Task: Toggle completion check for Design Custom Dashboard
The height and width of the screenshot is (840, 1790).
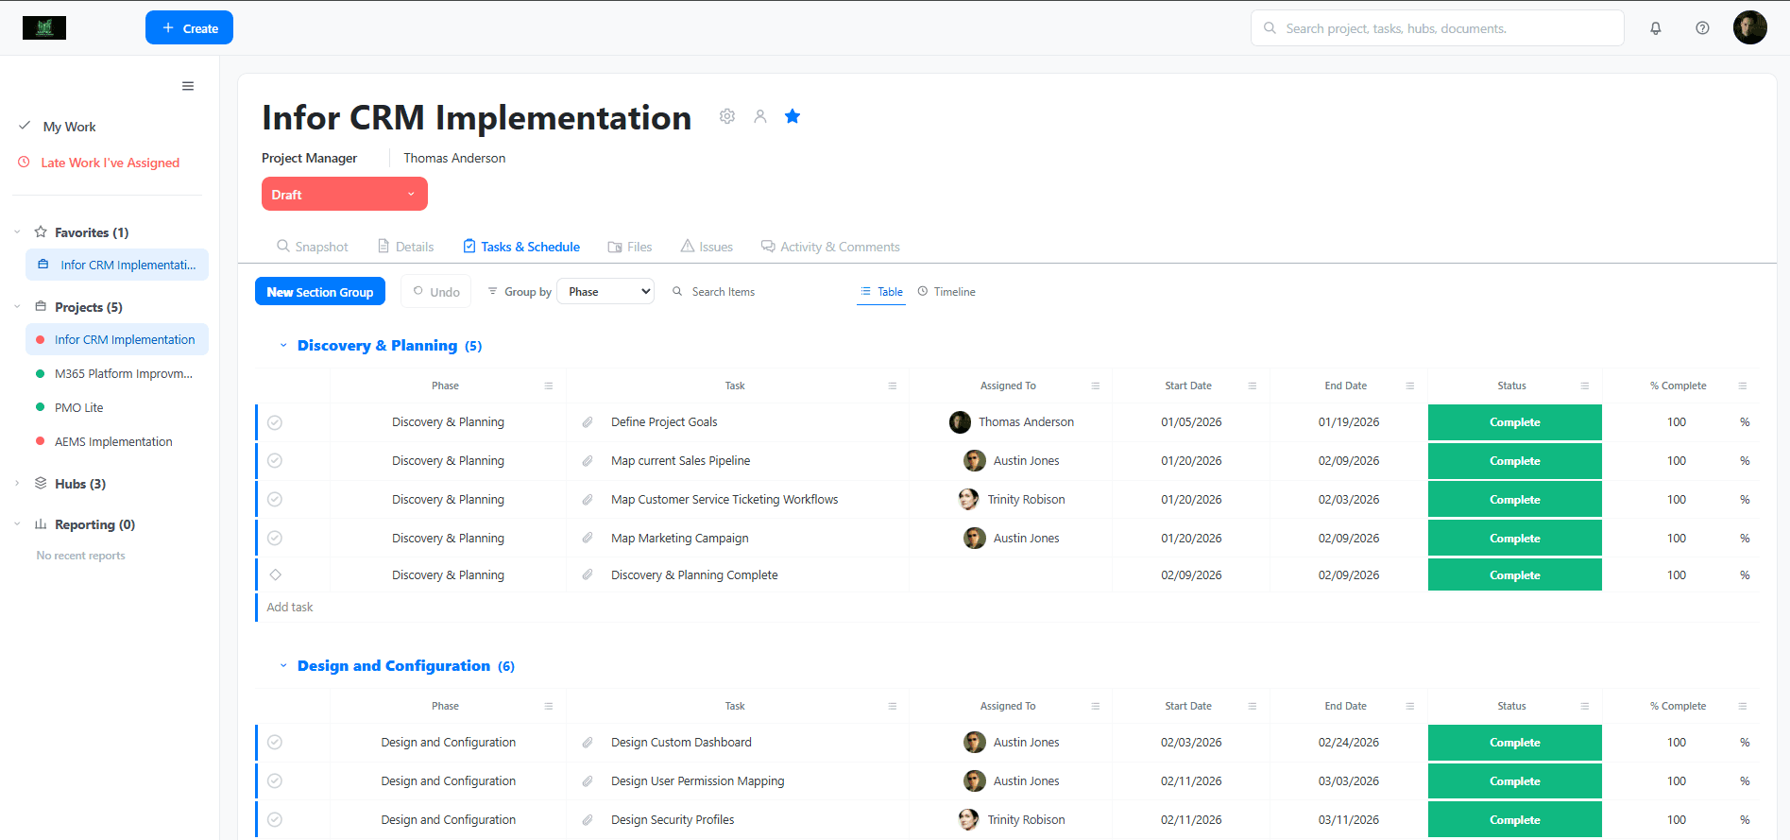Action: tap(275, 743)
